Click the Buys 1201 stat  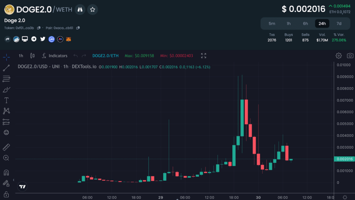(289, 37)
